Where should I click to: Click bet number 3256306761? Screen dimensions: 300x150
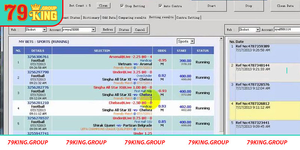pos(38,57)
